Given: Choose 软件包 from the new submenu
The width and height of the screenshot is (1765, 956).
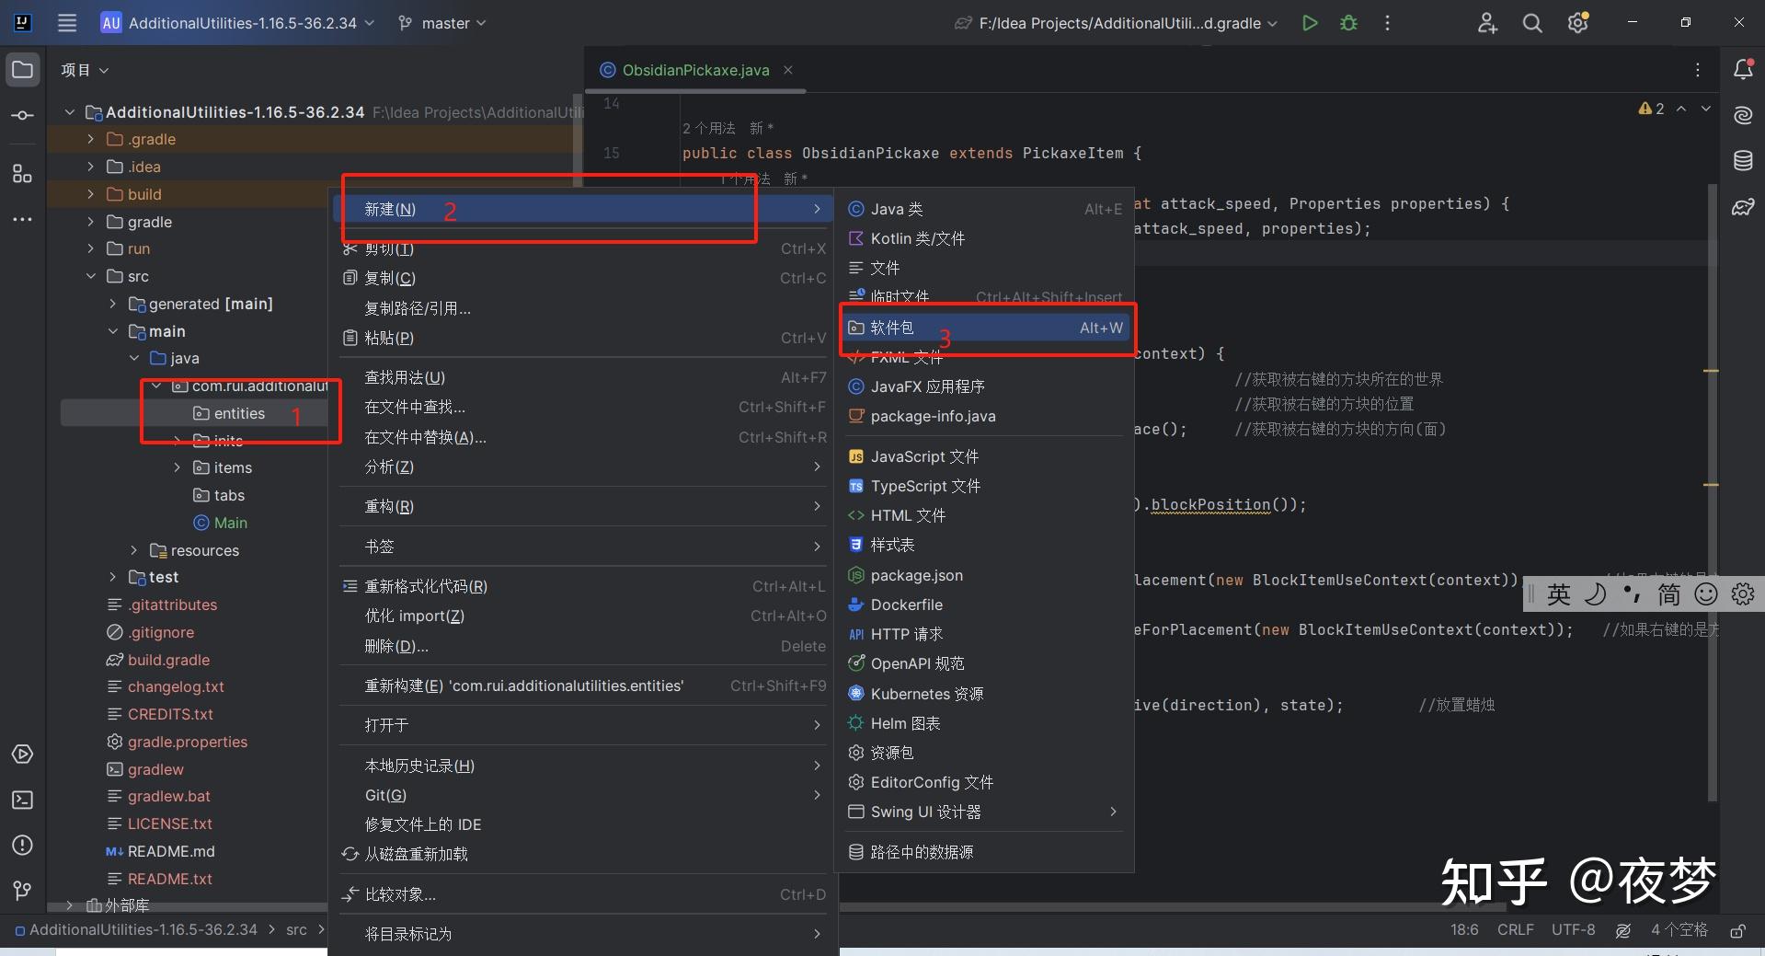Looking at the screenshot, I should coord(891,328).
